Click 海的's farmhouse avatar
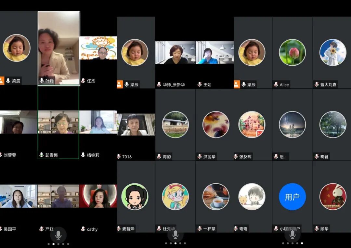 tap(175, 124)
